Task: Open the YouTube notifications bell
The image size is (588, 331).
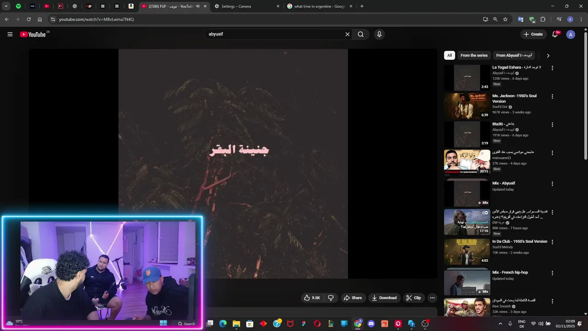Action: coord(555,34)
